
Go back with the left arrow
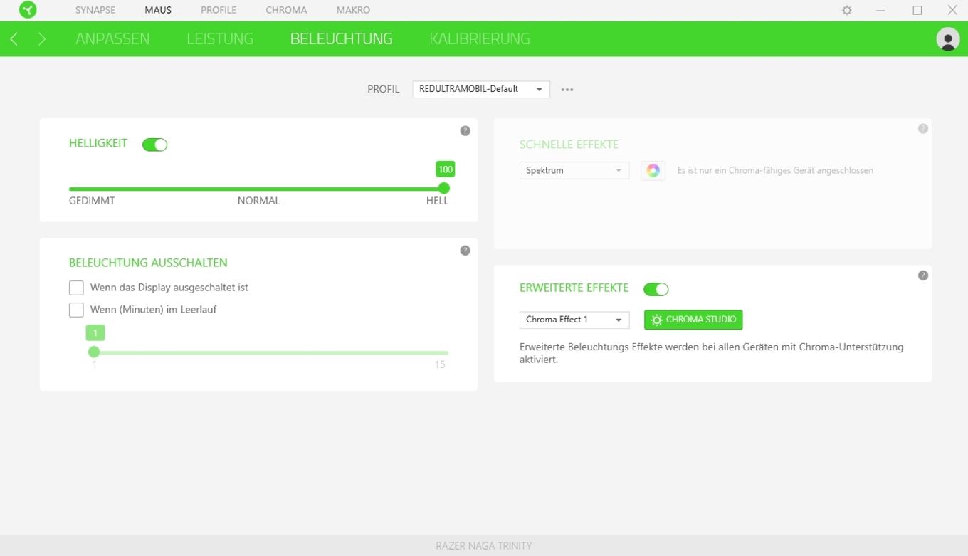(14, 39)
